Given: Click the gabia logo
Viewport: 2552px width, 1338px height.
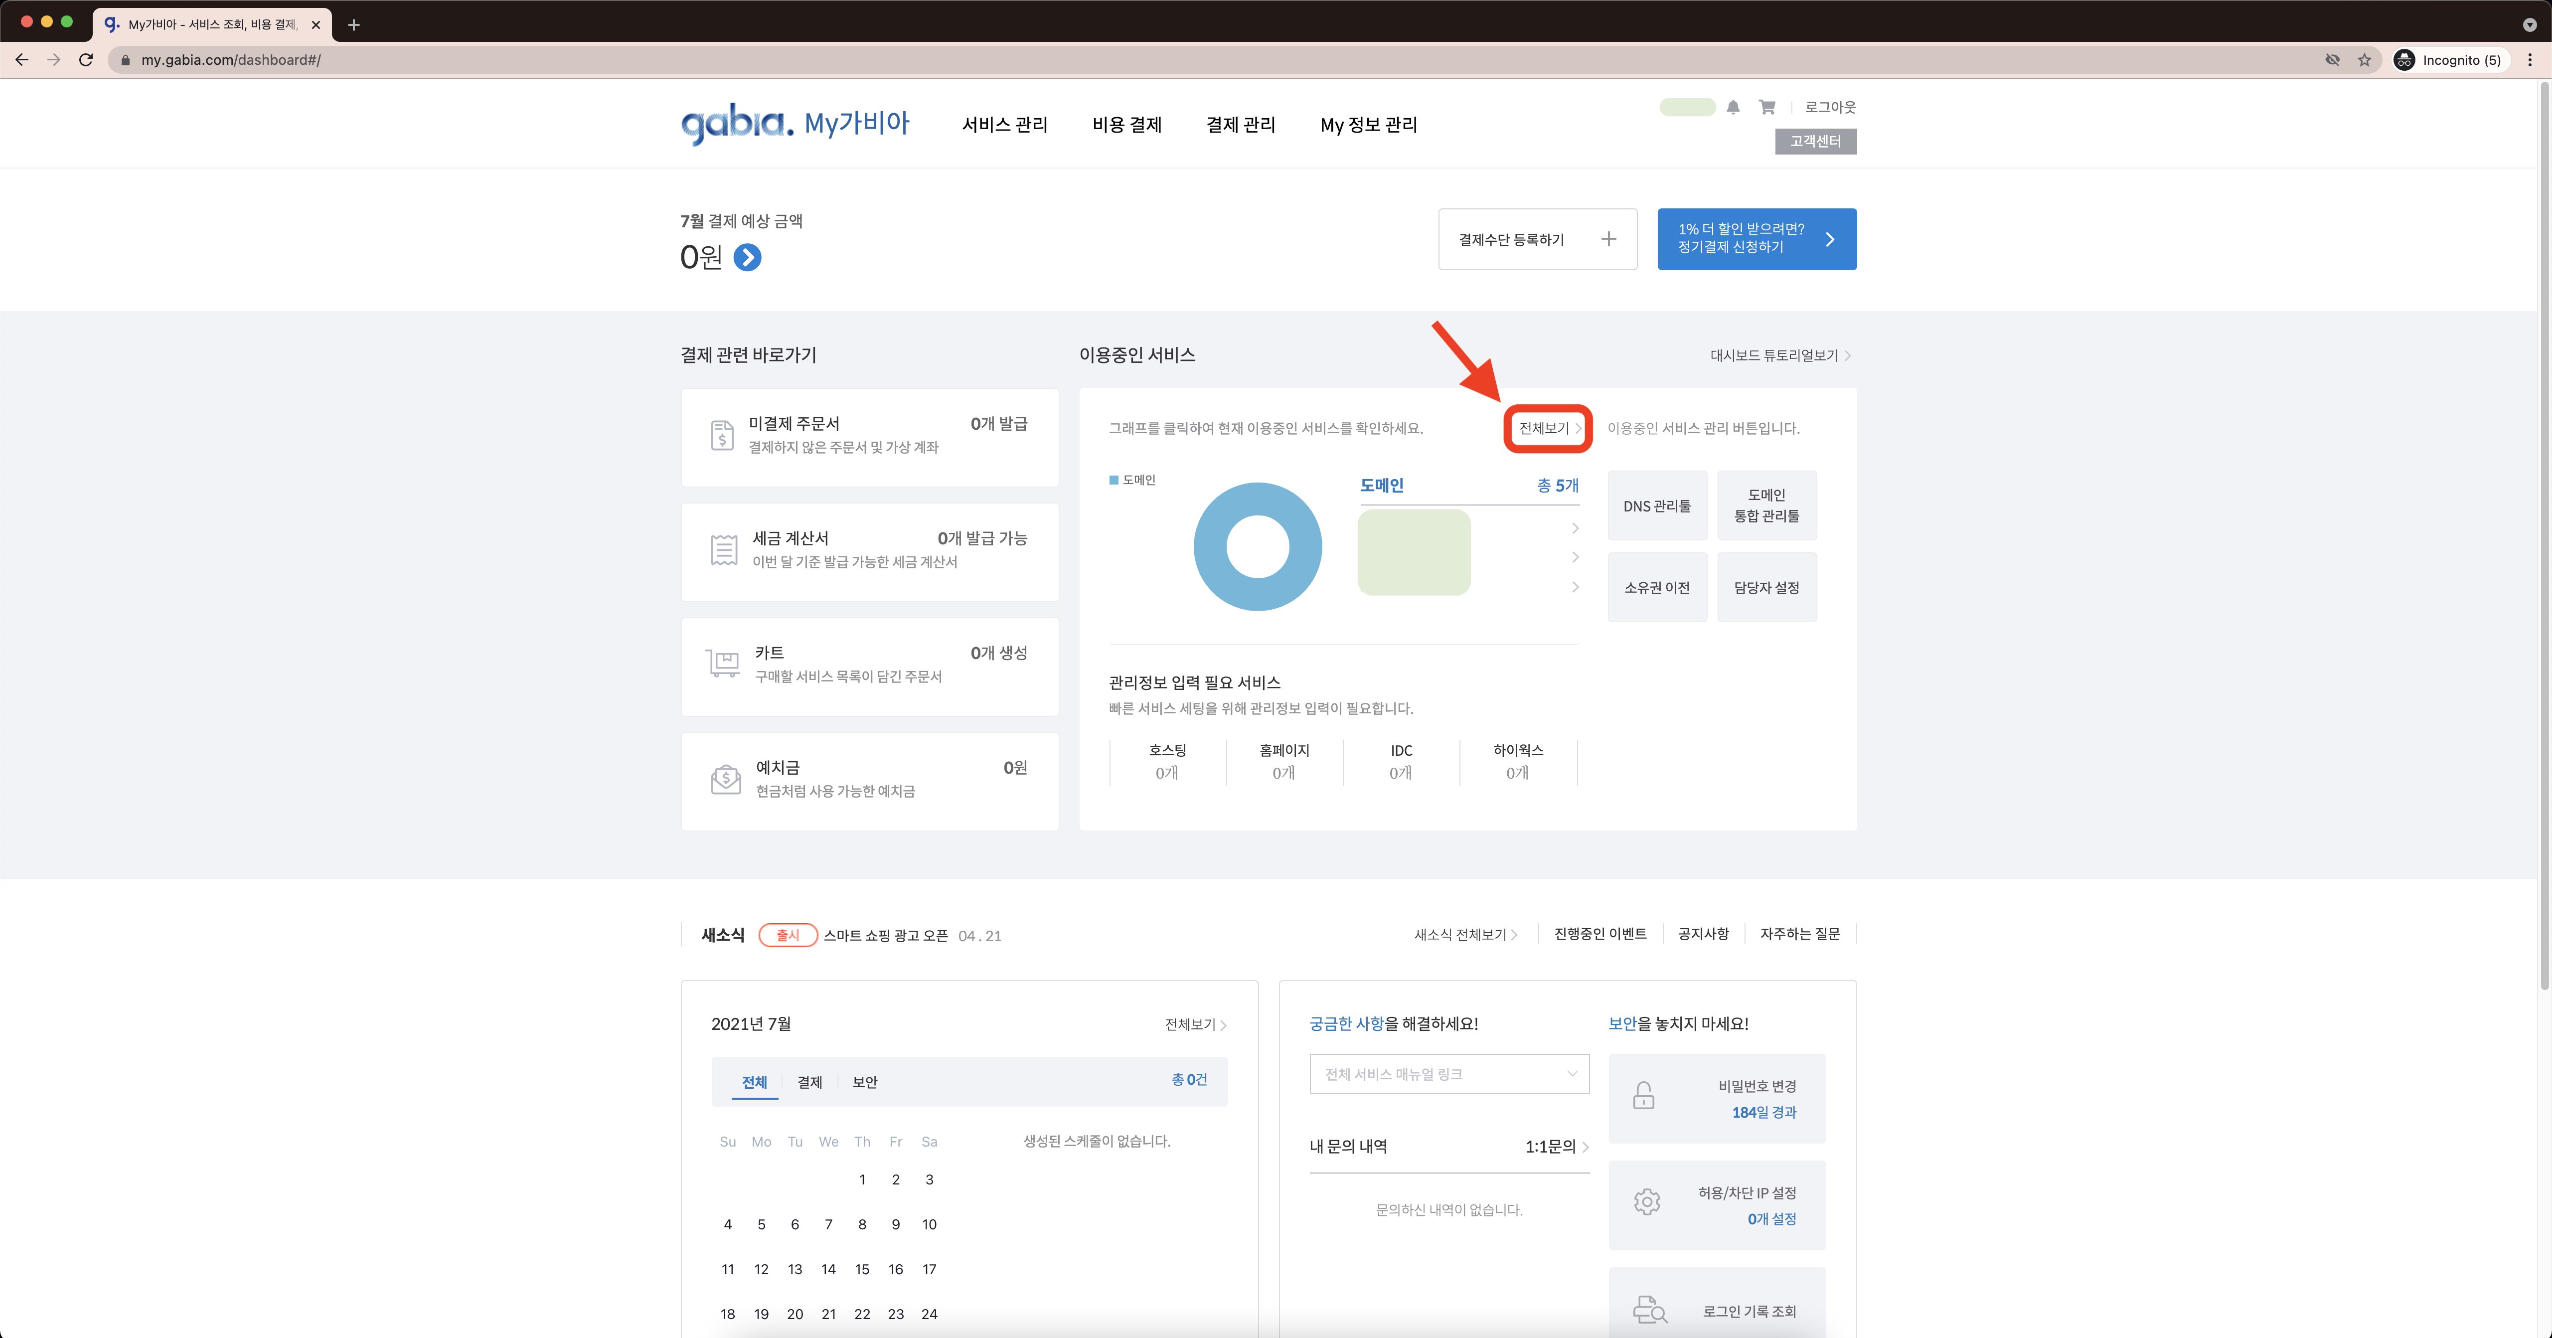Looking at the screenshot, I should click(x=737, y=125).
